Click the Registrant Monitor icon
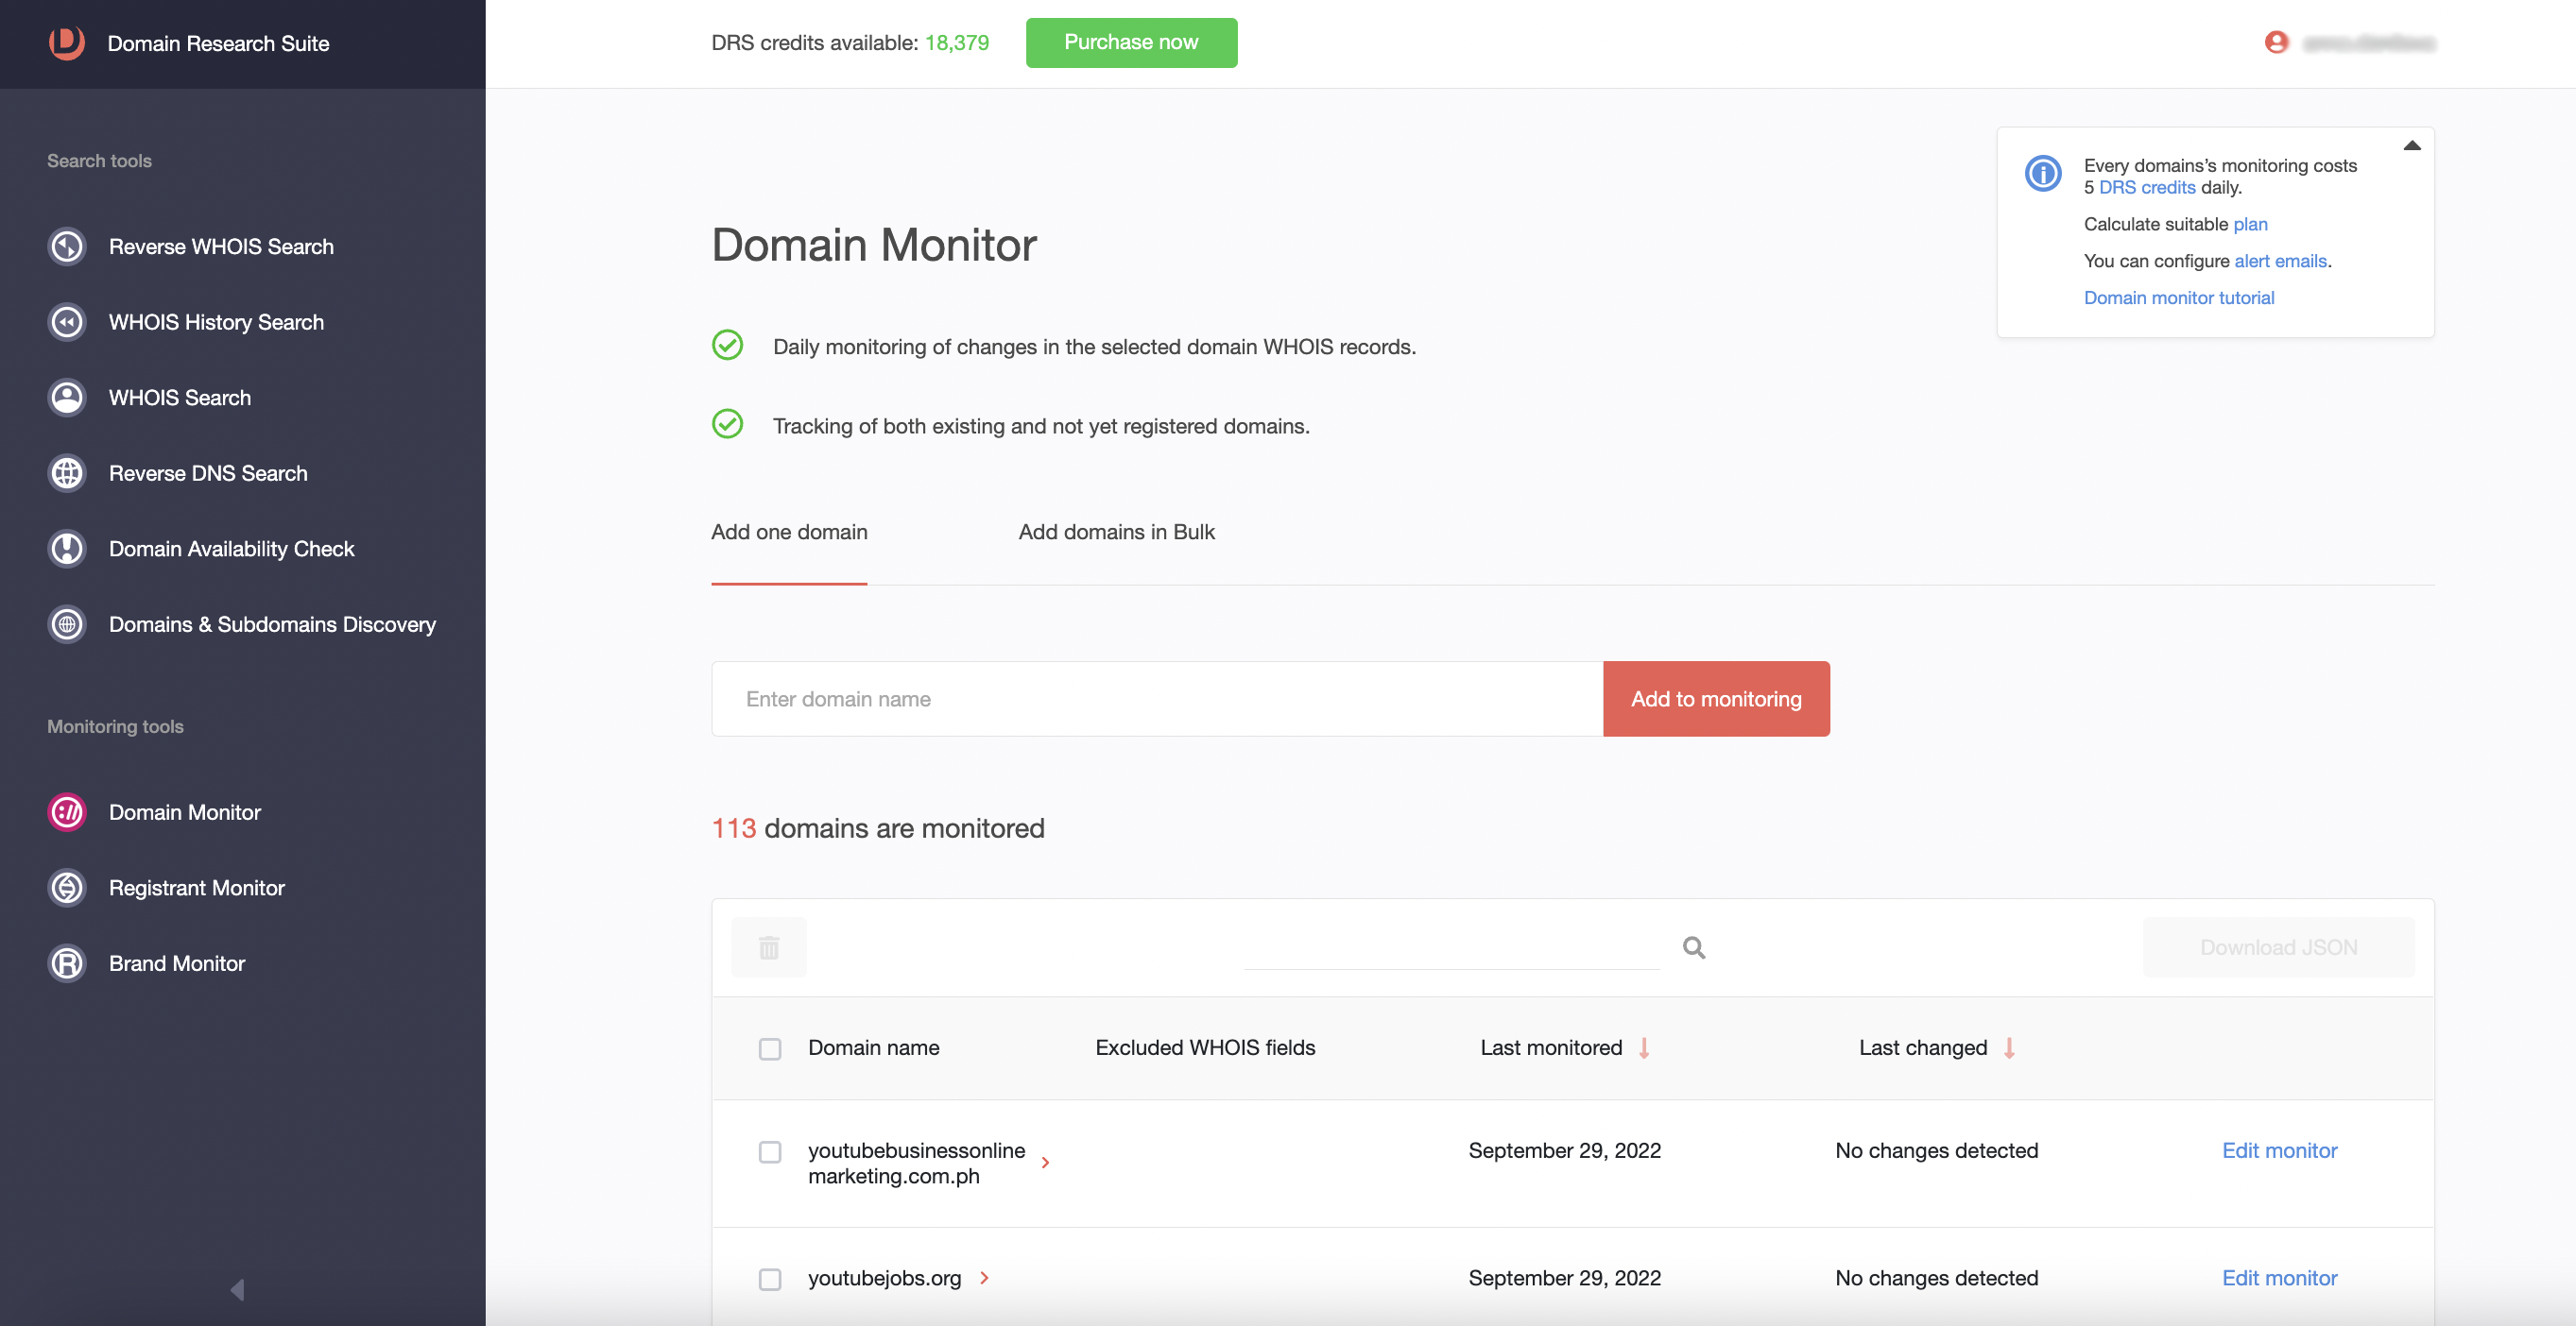Viewport: 2576px width, 1326px height. [x=68, y=886]
